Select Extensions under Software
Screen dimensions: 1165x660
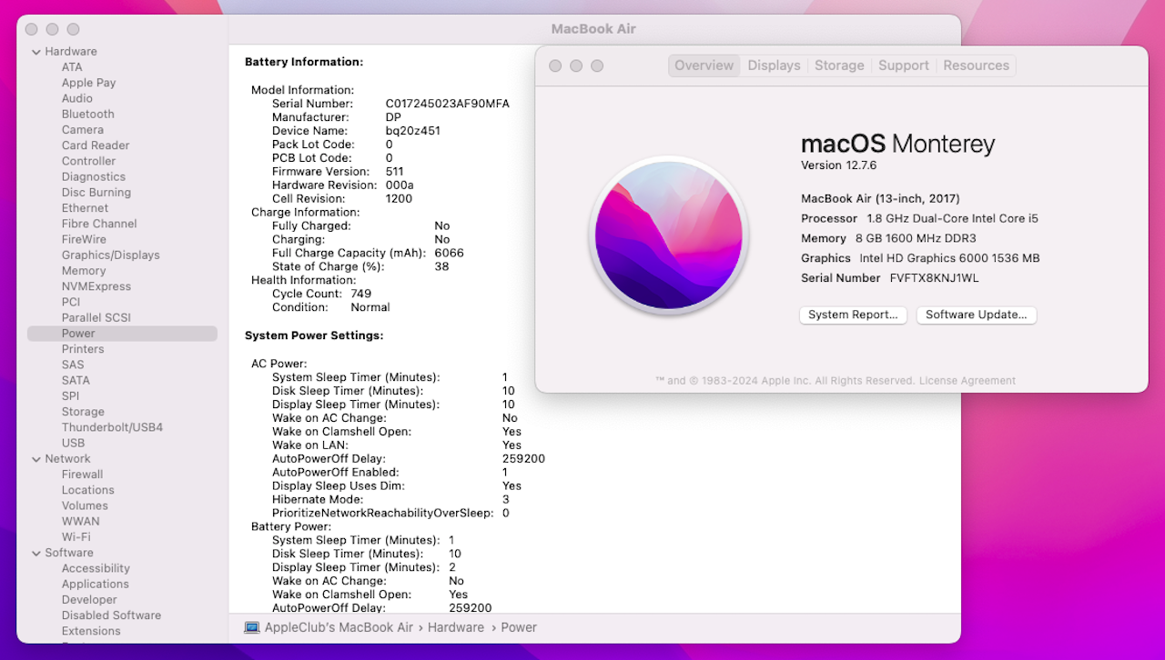[91, 631]
